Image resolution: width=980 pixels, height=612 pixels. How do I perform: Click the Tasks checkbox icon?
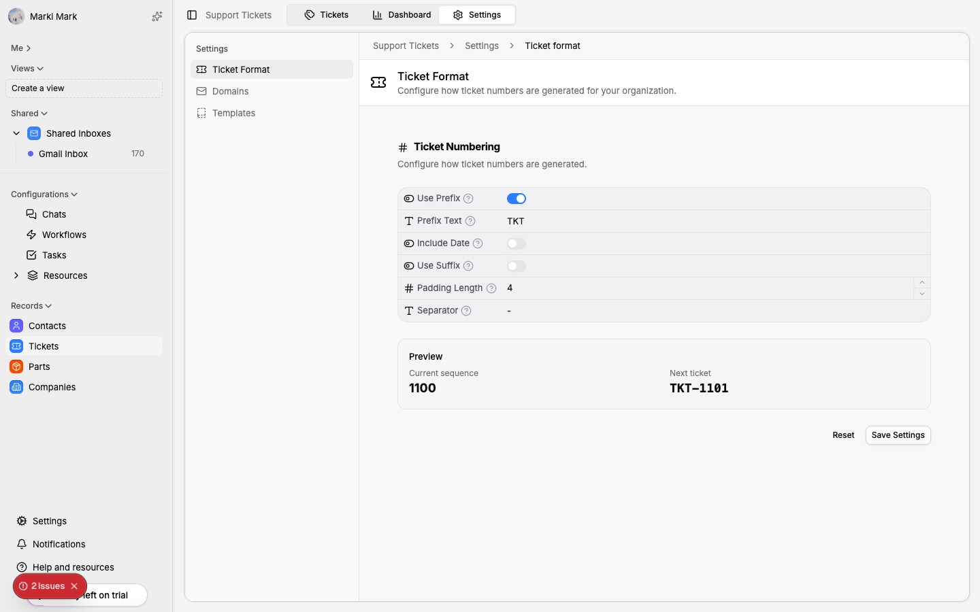point(31,255)
